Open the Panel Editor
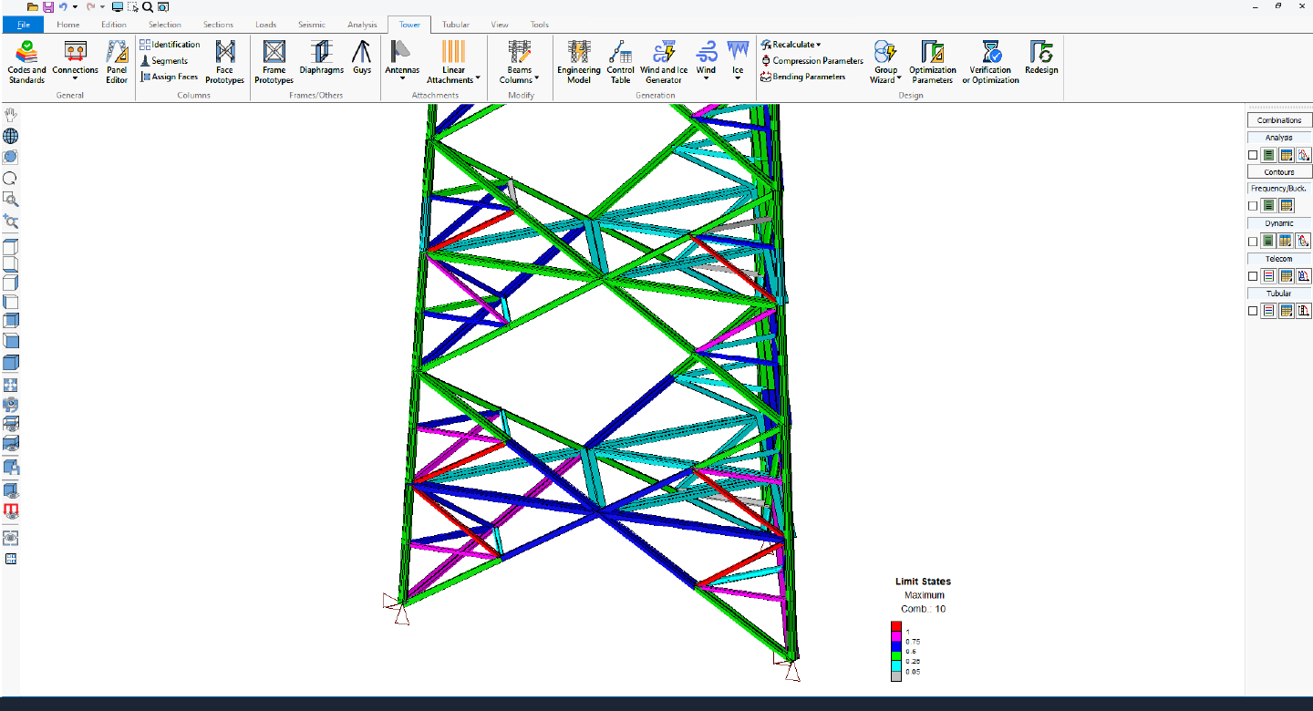 (117, 61)
